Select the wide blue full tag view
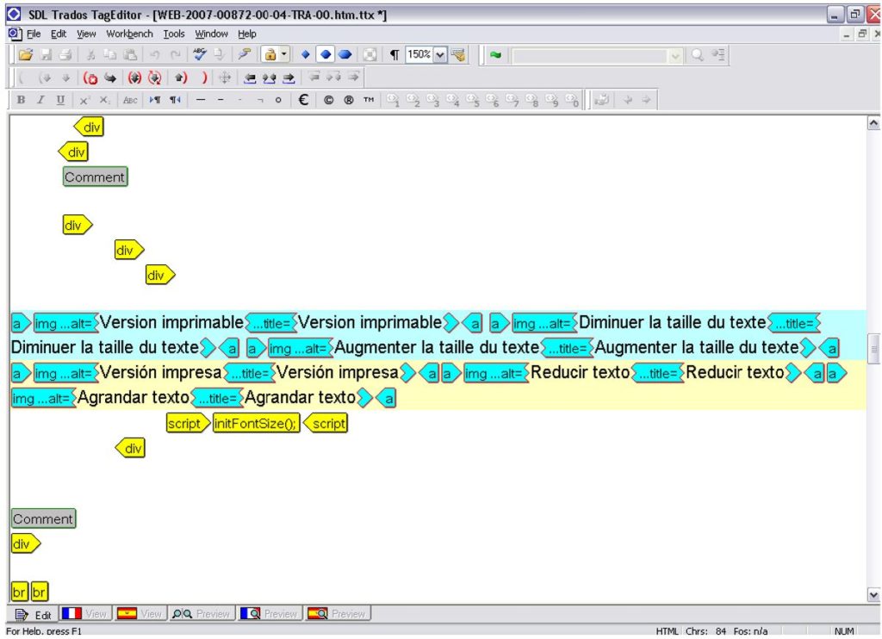The image size is (882, 639). point(345,54)
